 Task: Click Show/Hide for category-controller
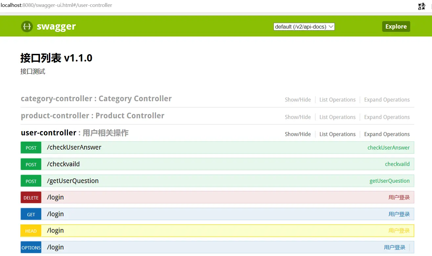[298, 100]
